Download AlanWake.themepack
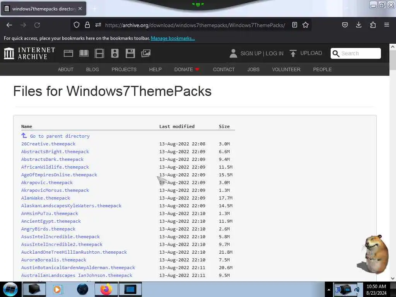The width and height of the screenshot is (396, 297). click(x=46, y=198)
